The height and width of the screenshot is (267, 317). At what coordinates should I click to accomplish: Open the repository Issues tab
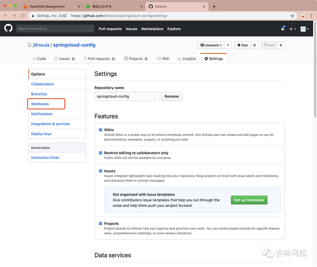pyautogui.click(x=65, y=59)
